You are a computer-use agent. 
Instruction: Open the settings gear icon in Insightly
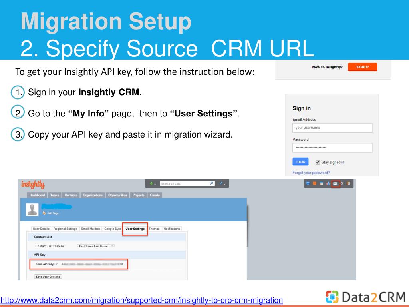point(342,183)
